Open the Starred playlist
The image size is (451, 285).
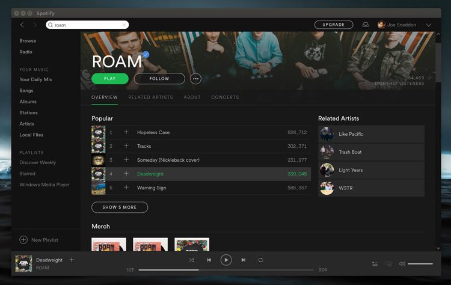point(27,173)
